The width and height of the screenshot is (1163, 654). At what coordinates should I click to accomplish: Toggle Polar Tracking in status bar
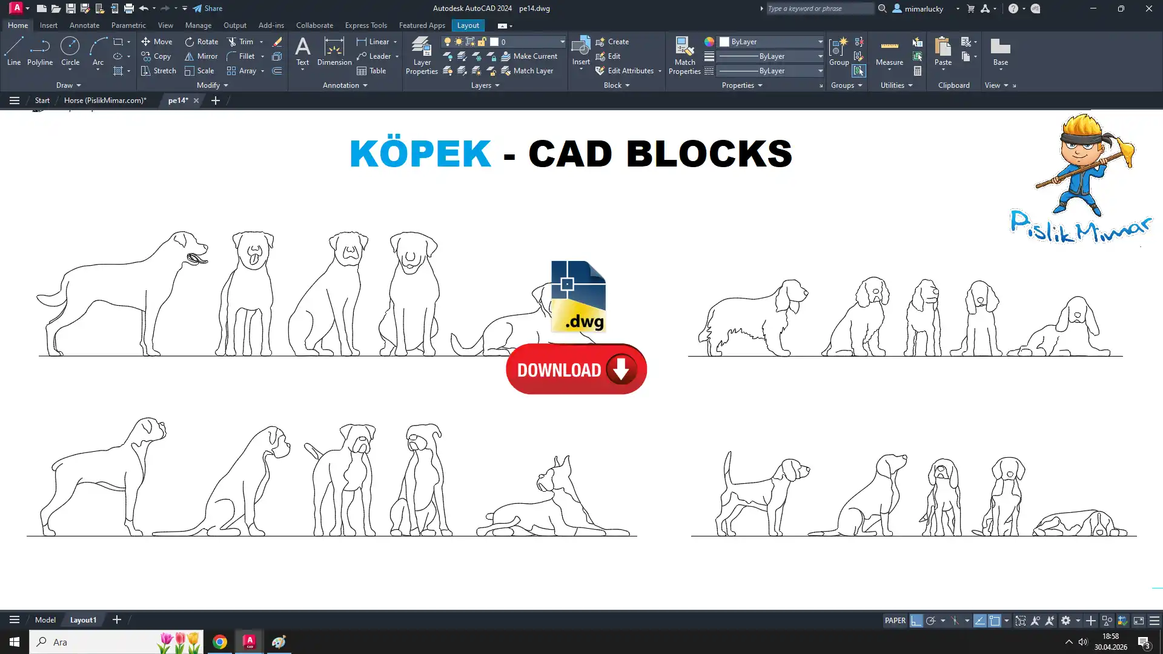coord(931,621)
